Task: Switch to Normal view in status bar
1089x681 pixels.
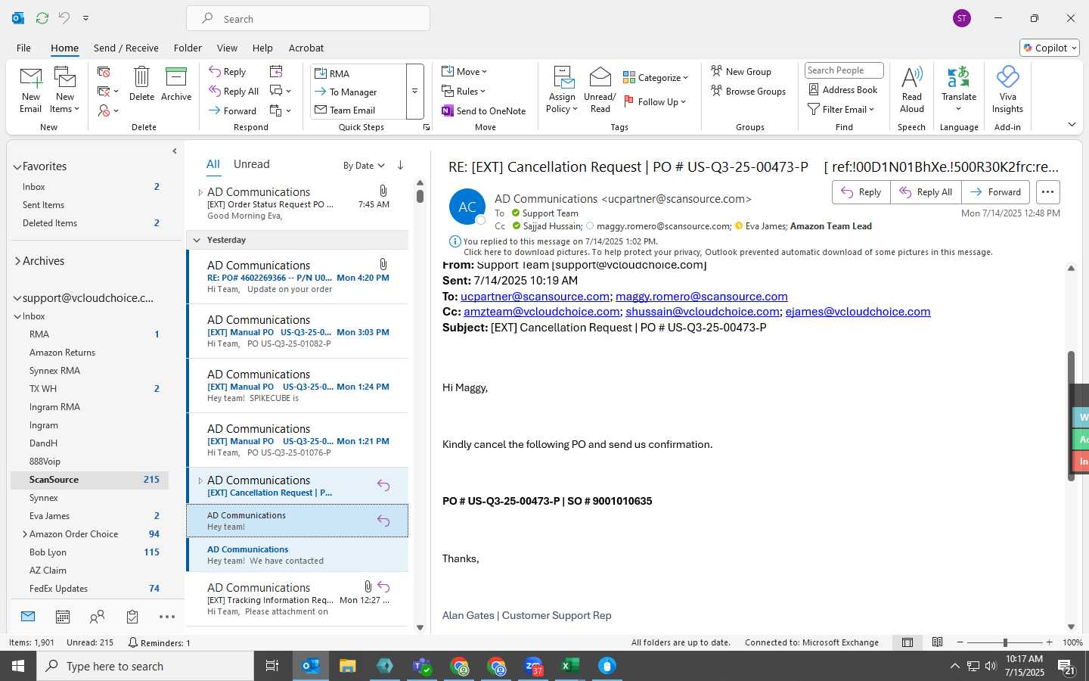Action: 907,642
